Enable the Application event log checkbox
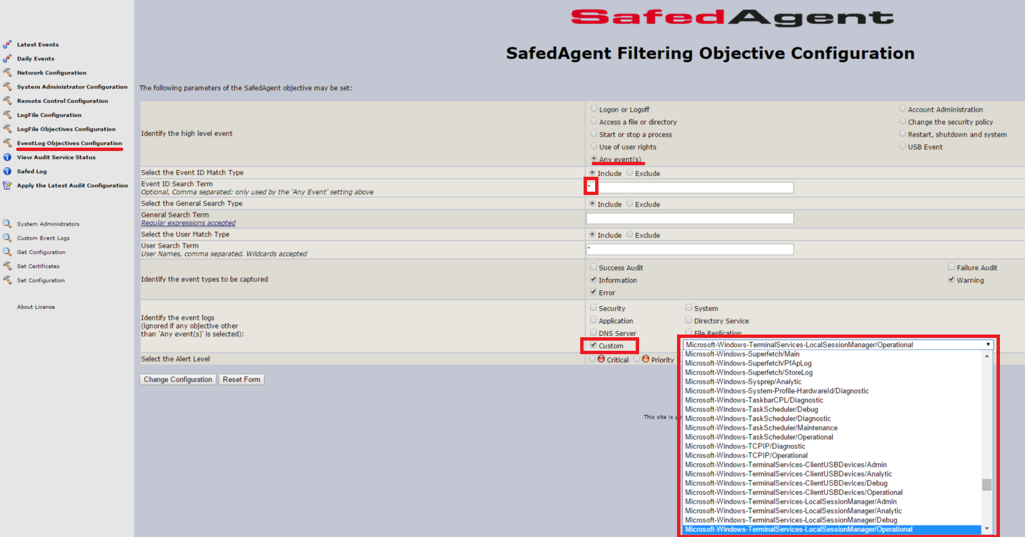1025x537 pixels. [594, 320]
